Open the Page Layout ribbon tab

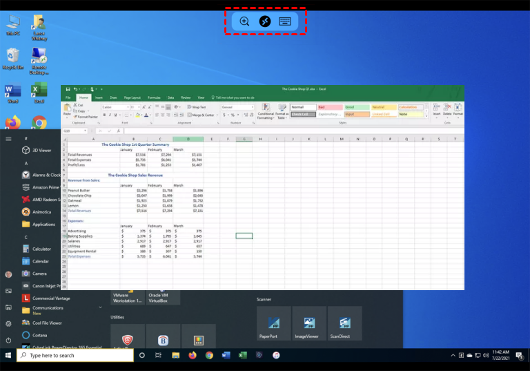(131, 97)
